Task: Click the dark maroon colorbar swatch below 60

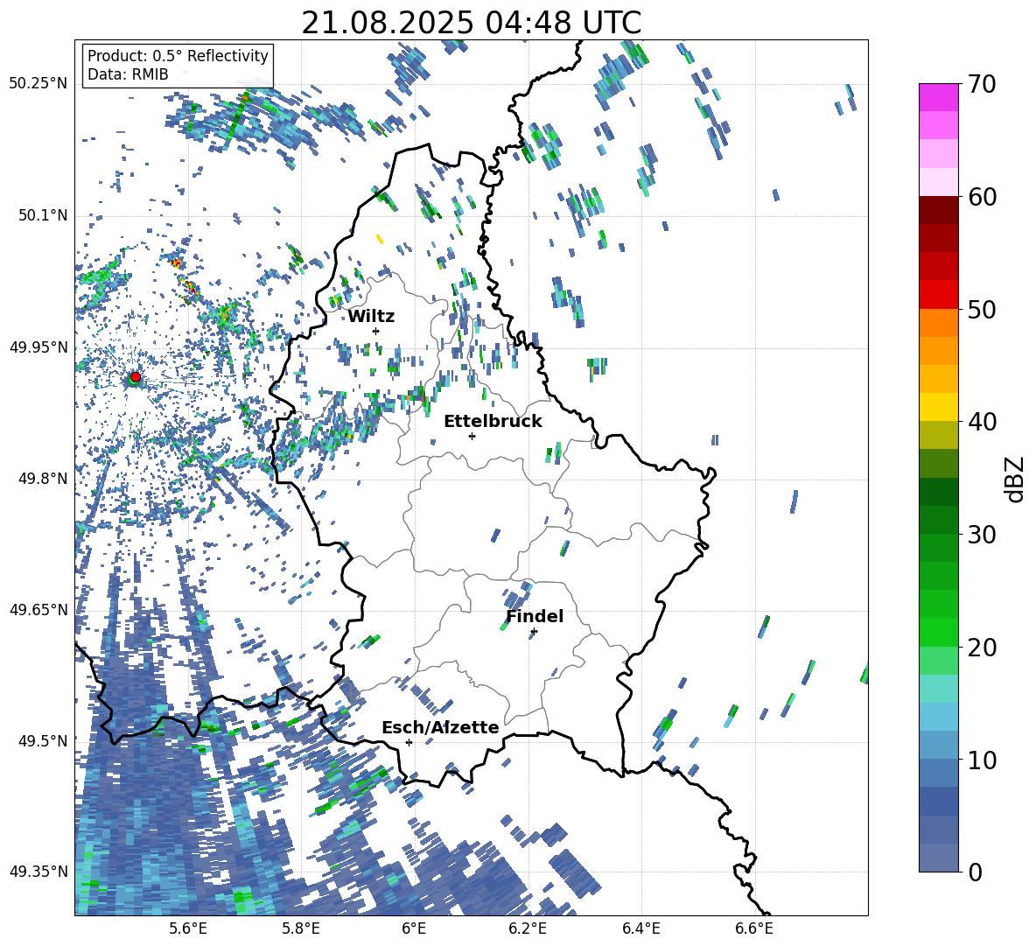Action: [x=938, y=211]
